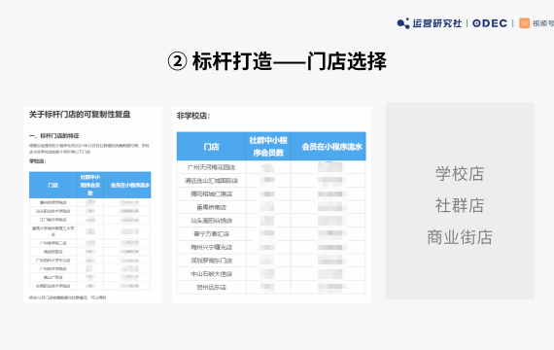Select the row 梅州兴宁曙光店
The height and width of the screenshot is (350, 554).
[271, 247]
